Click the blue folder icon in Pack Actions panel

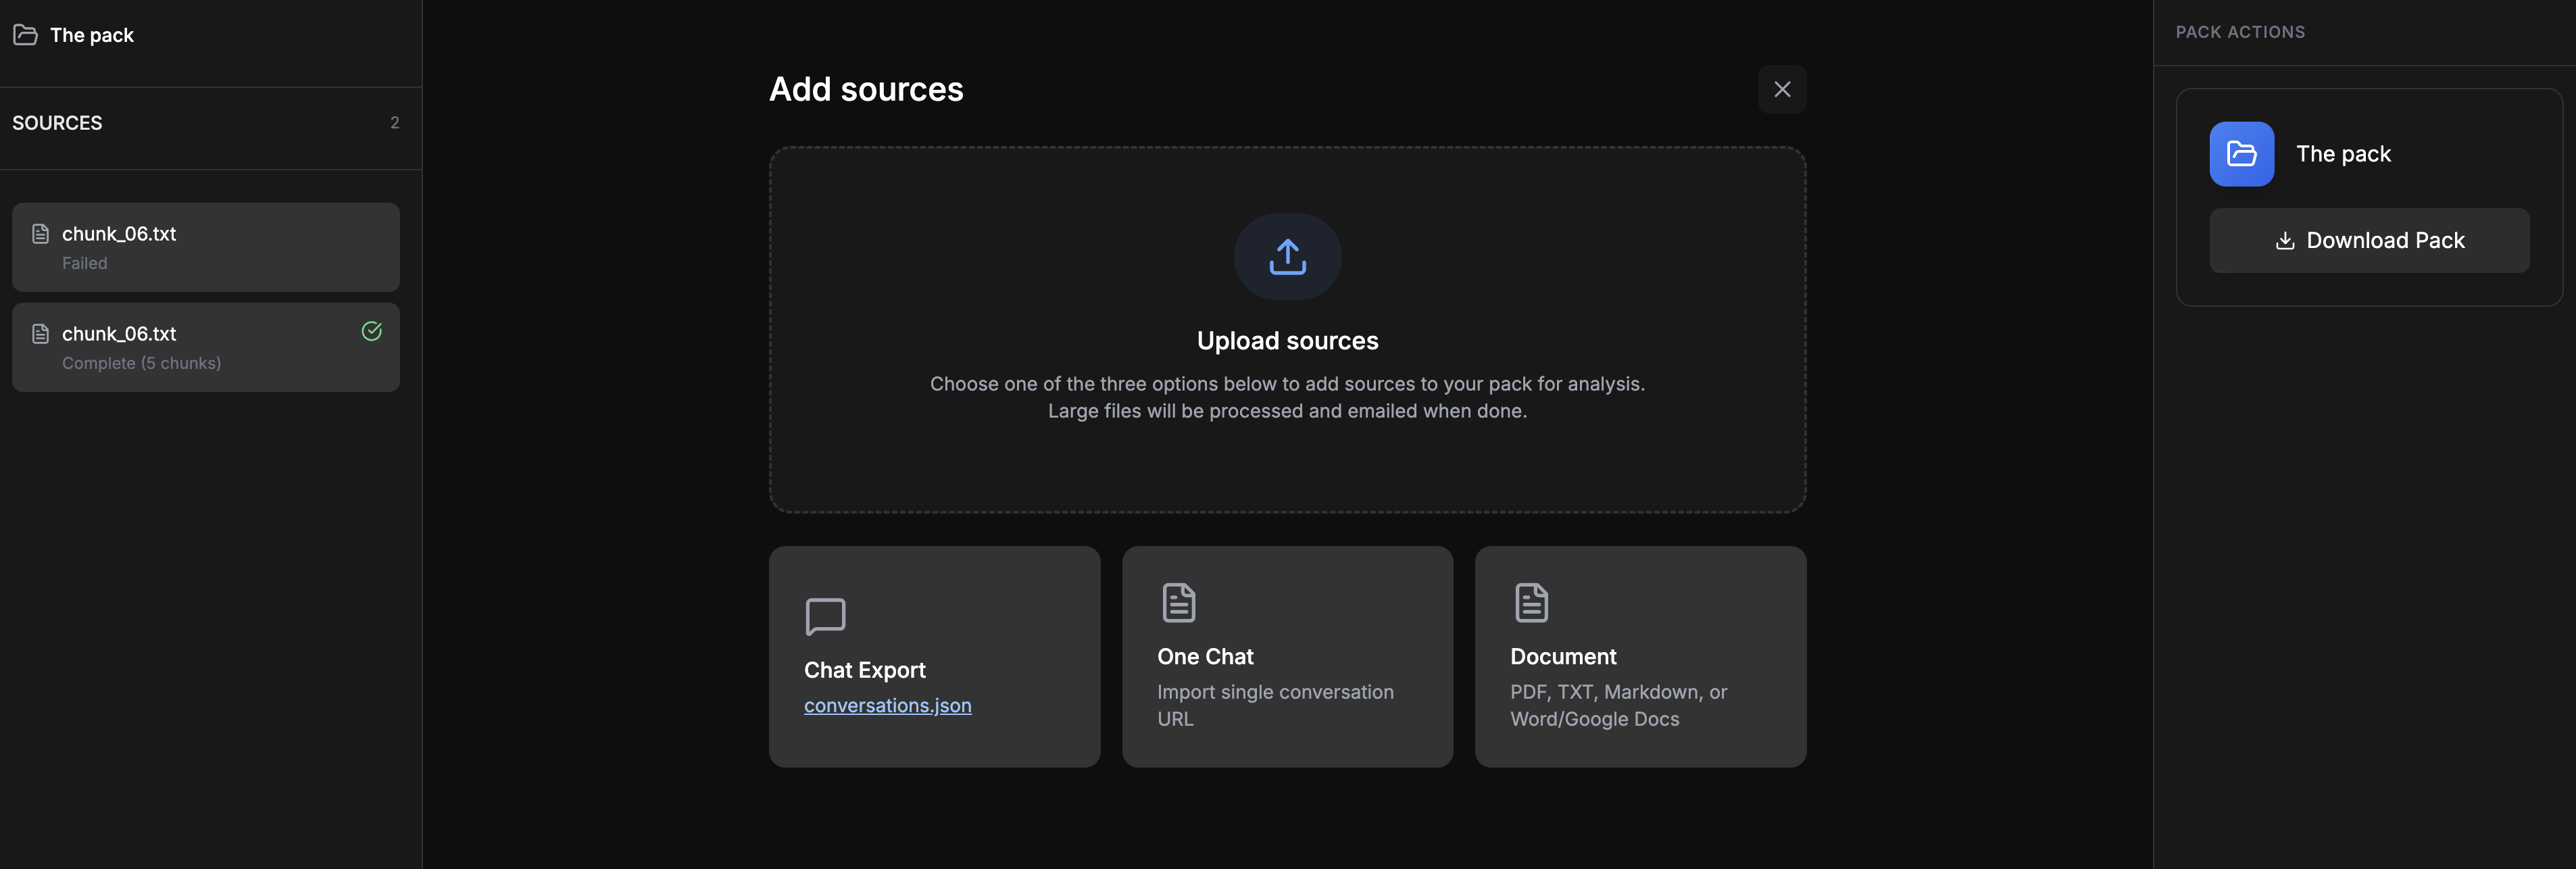pos(2241,154)
